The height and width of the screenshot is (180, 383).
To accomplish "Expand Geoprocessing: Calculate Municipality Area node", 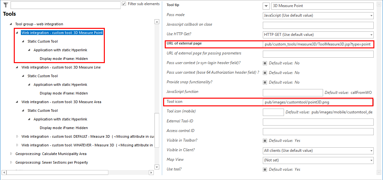I will 11,154.
